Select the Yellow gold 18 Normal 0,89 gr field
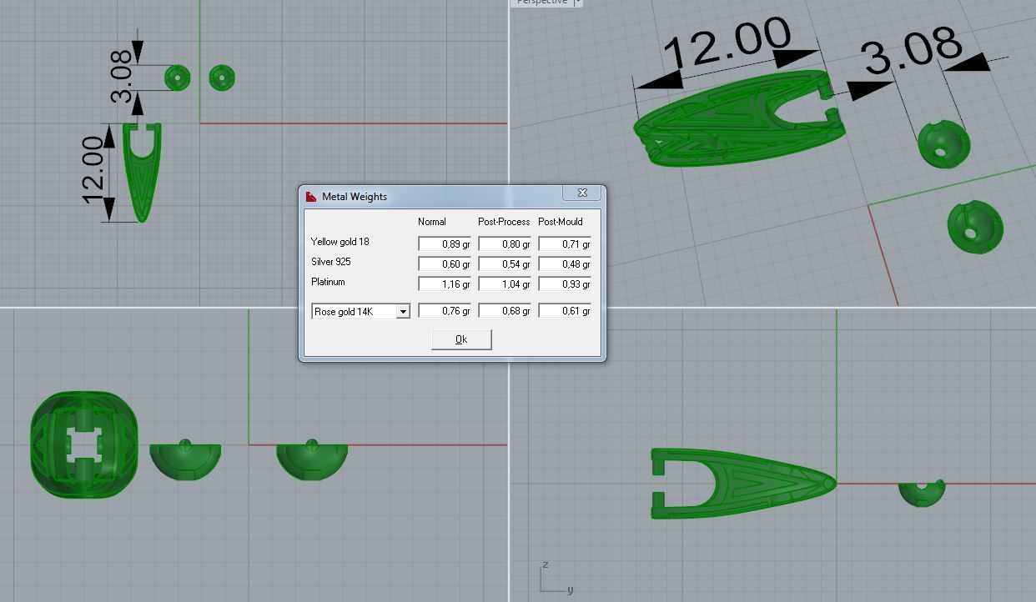 pos(445,243)
